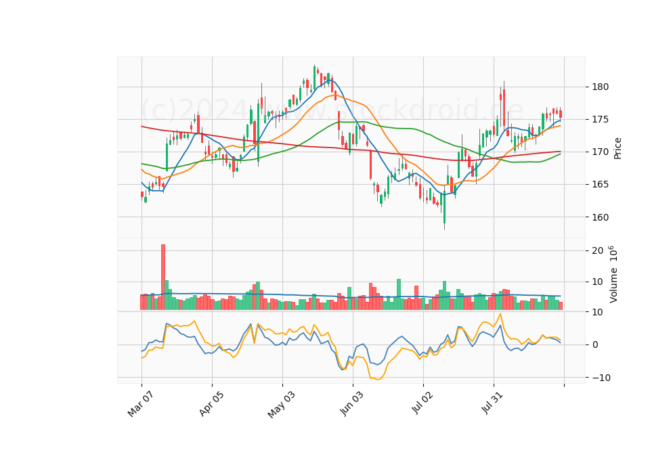
Task: Click the 160 price axis label
Action: 601,217
